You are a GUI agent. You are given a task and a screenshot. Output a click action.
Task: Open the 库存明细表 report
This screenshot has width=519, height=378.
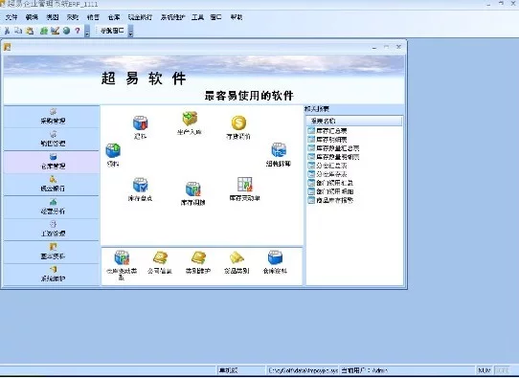[x=331, y=139]
